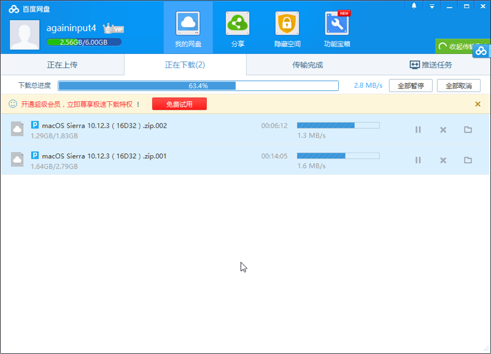Open folder for zip.001 download
Screen dimensions: 491x354
click(x=468, y=160)
